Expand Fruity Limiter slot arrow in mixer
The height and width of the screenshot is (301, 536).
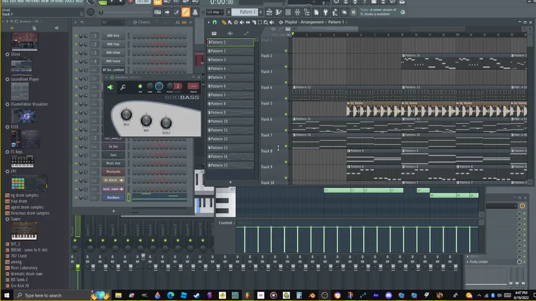coord(468,262)
